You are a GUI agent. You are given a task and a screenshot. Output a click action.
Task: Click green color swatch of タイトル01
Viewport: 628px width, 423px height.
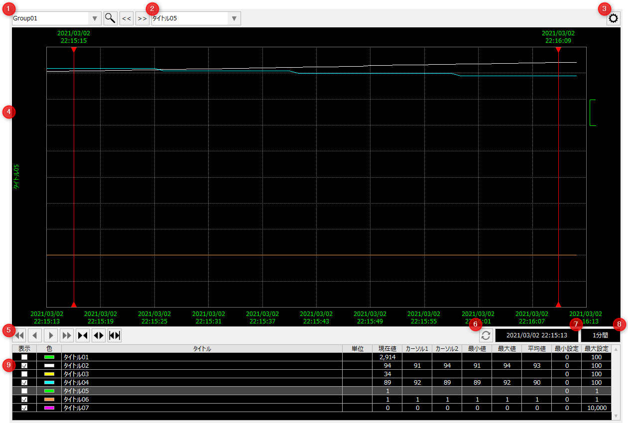pyautogui.click(x=49, y=357)
